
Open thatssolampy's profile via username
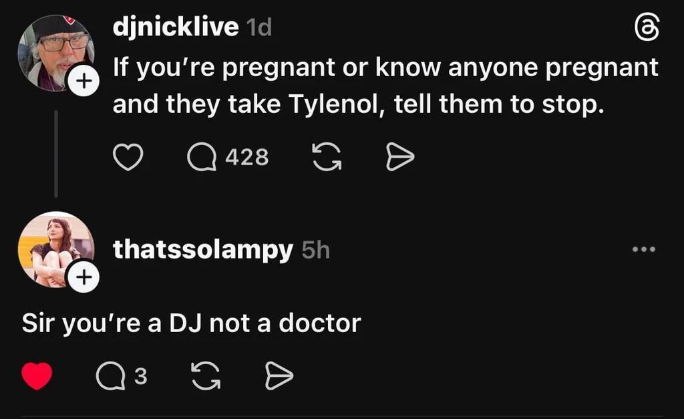point(202,250)
